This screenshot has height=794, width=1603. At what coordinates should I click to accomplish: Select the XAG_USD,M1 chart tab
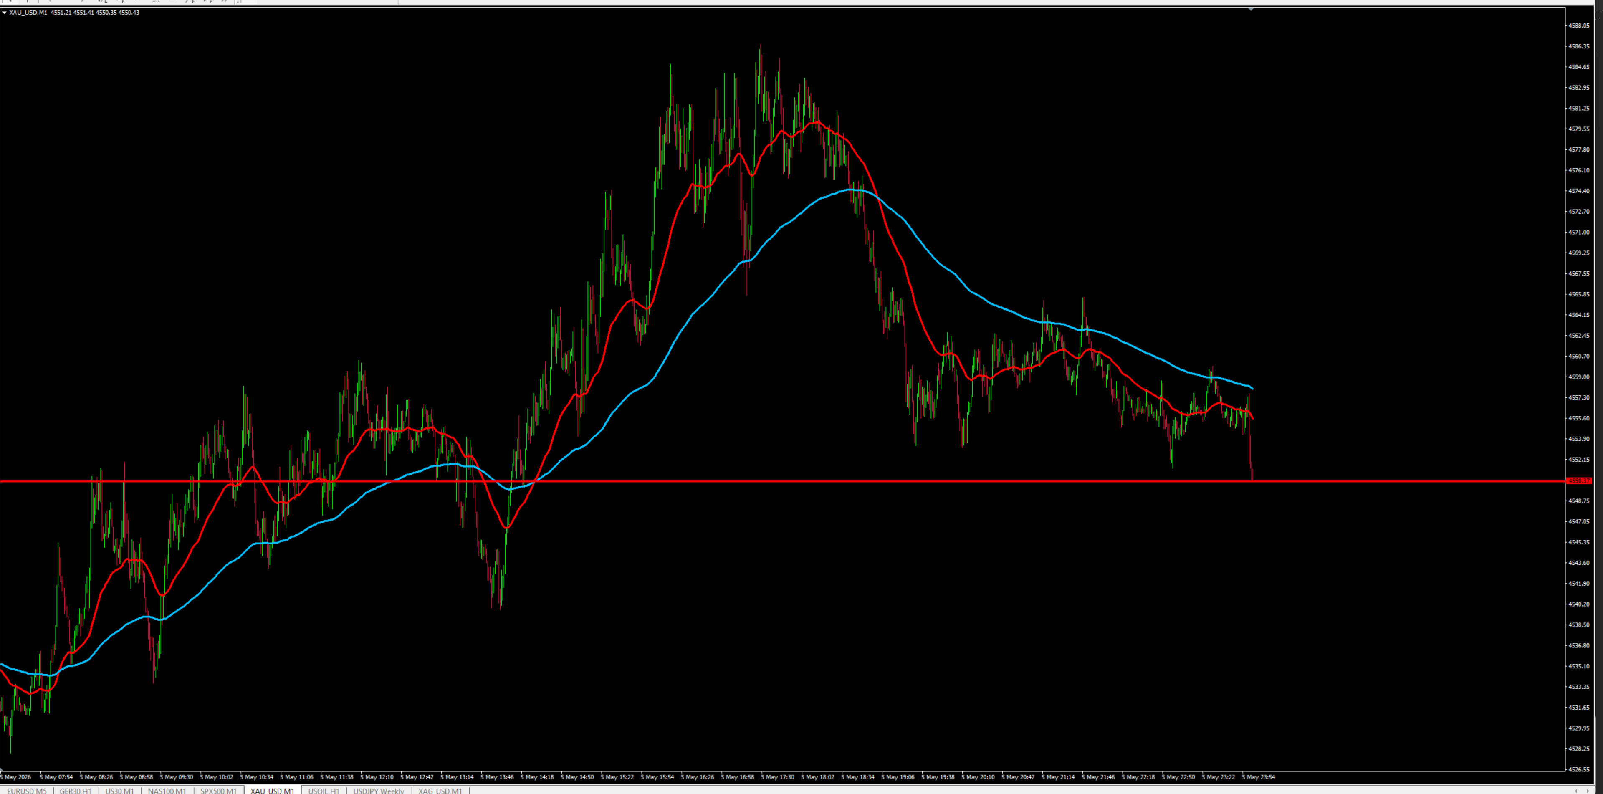tap(440, 791)
